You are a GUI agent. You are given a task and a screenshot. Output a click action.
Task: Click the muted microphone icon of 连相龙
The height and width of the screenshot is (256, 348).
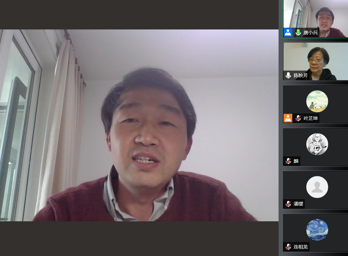point(288,246)
